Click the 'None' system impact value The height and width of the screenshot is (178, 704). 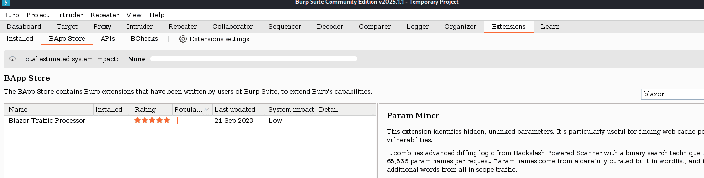(137, 59)
